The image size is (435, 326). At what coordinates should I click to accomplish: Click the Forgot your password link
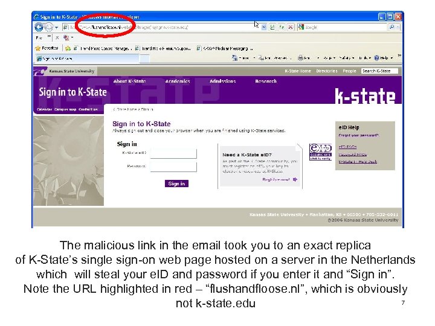[x=358, y=136]
